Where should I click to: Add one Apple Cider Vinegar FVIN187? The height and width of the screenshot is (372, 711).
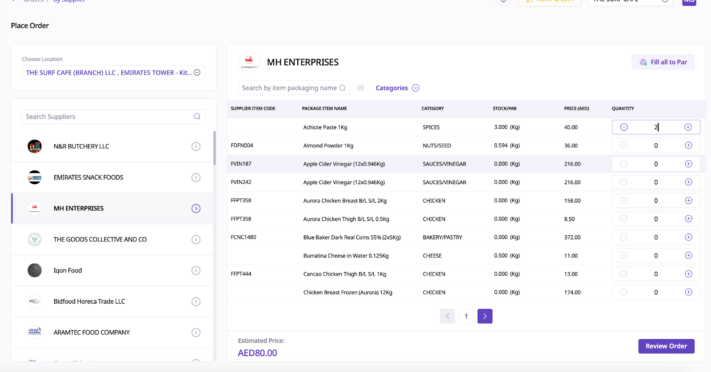click(688, 164)
